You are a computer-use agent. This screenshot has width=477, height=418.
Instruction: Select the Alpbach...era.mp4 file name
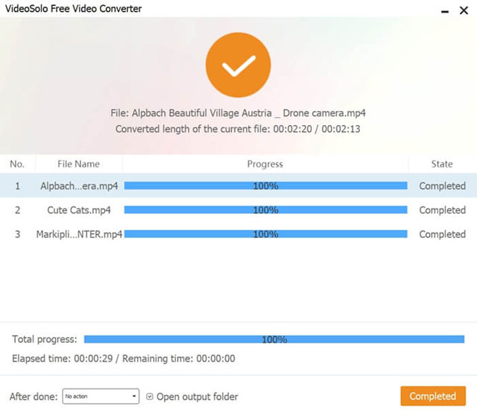pos(79,186)
